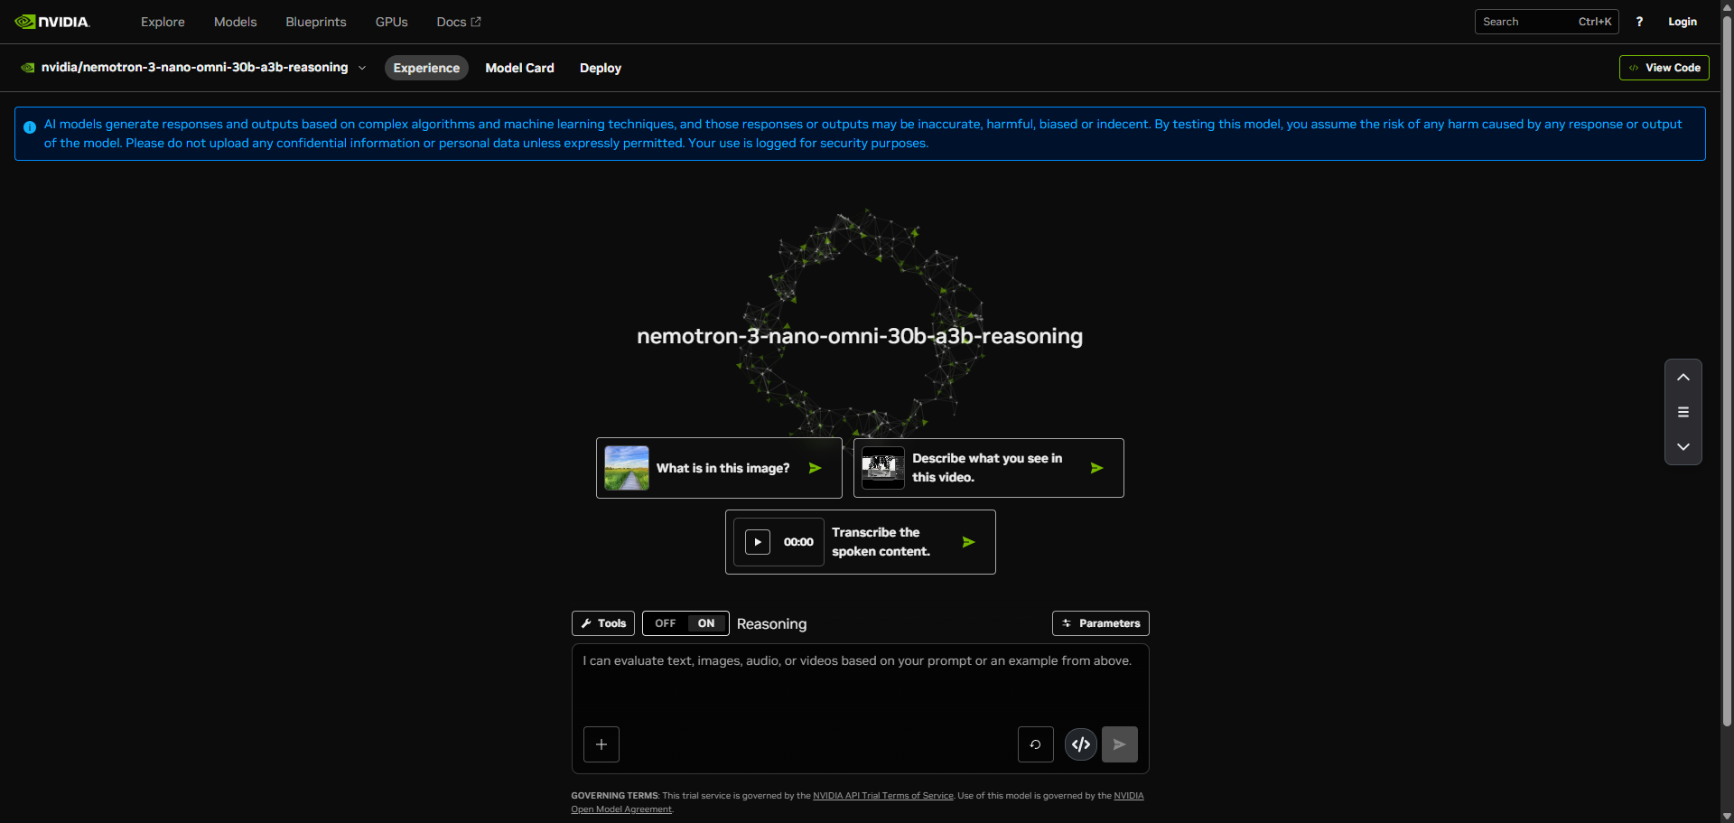Image resolution: width=1734 pixels, height=823 pixels.
Task: Click the list menu icon on right panel
Action: [1683, 412]
